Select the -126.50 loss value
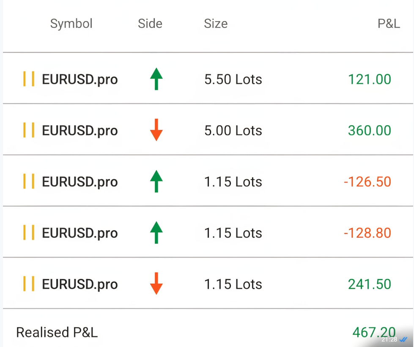The image size is (414, 347). tap(367, 182)
